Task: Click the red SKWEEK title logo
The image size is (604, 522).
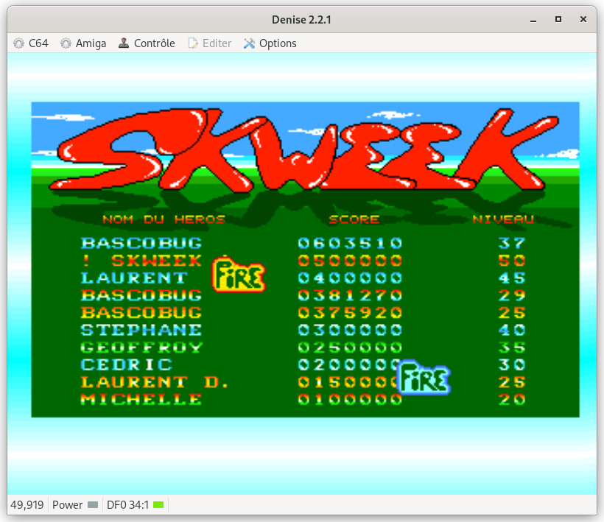Action: click(304, 150)
